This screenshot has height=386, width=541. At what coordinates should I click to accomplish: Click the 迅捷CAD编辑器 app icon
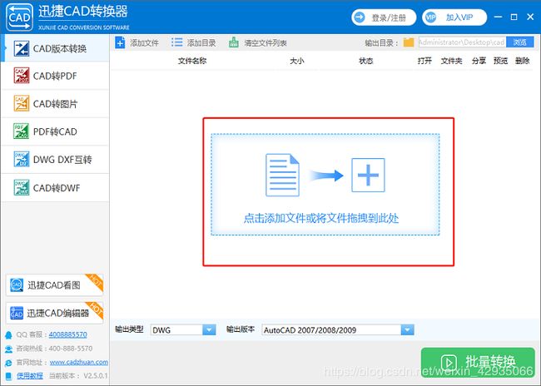point(17,313)
